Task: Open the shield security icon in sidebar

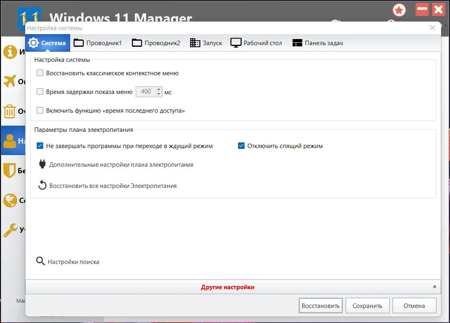Action: tap(9, 170)
